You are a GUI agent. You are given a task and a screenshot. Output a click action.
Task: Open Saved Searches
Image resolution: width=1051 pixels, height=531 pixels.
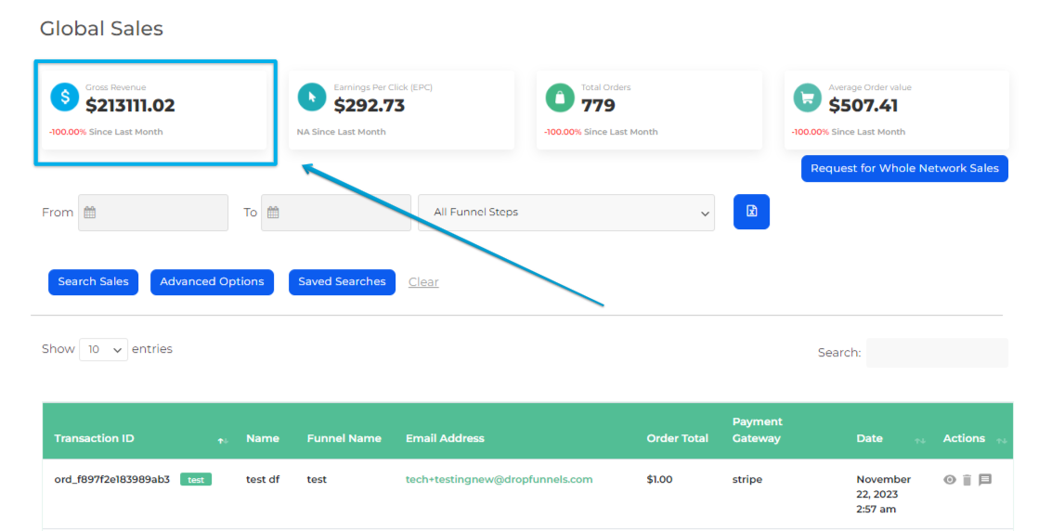pyautogui.click(x=342, y=282)
